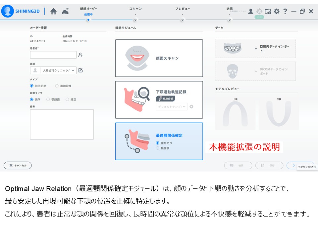The width and height of the screenshot is (318, 238).
Task: Select the 顔面スキャン module card
Action: coord(159,58)
